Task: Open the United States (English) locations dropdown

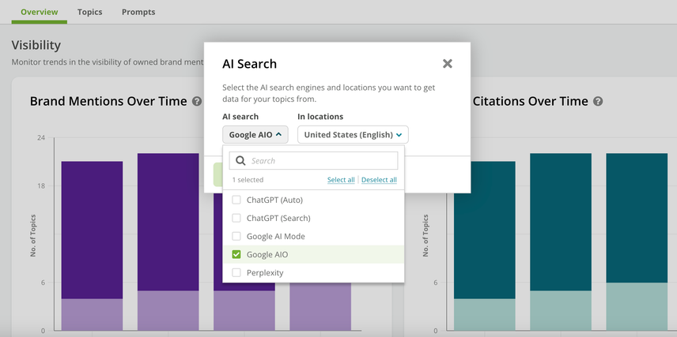Action: (353, 135)
